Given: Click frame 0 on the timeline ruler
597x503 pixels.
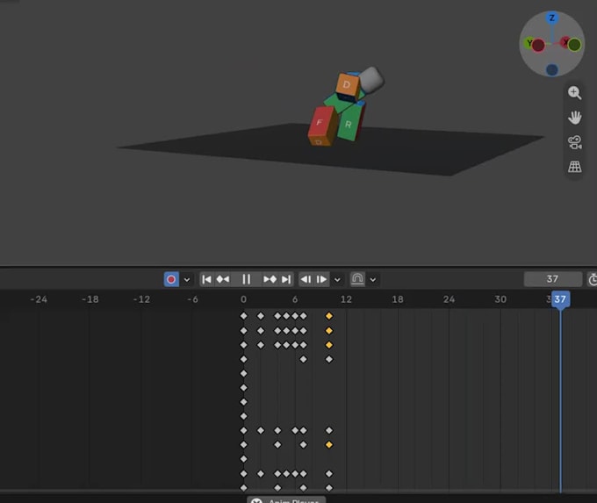Looking at the screenshot, I should point(243,299).
